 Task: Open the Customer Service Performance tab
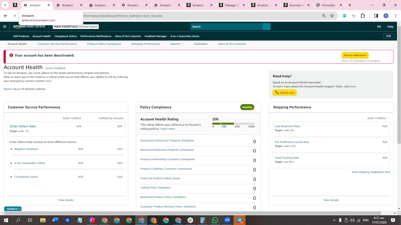click(57, 44)
